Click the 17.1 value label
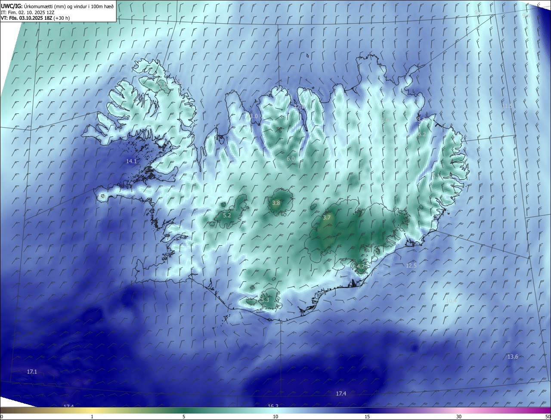Viewport: 551px width, 420px height. 32,372
